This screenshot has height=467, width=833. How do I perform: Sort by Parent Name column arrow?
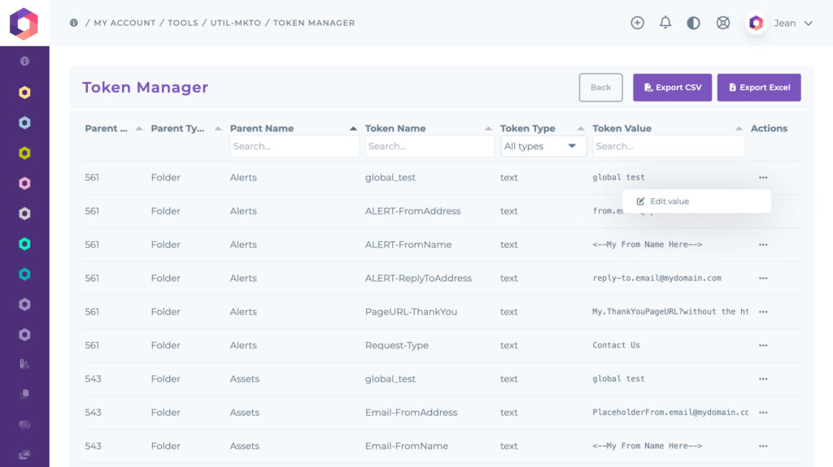pos(353,128)
